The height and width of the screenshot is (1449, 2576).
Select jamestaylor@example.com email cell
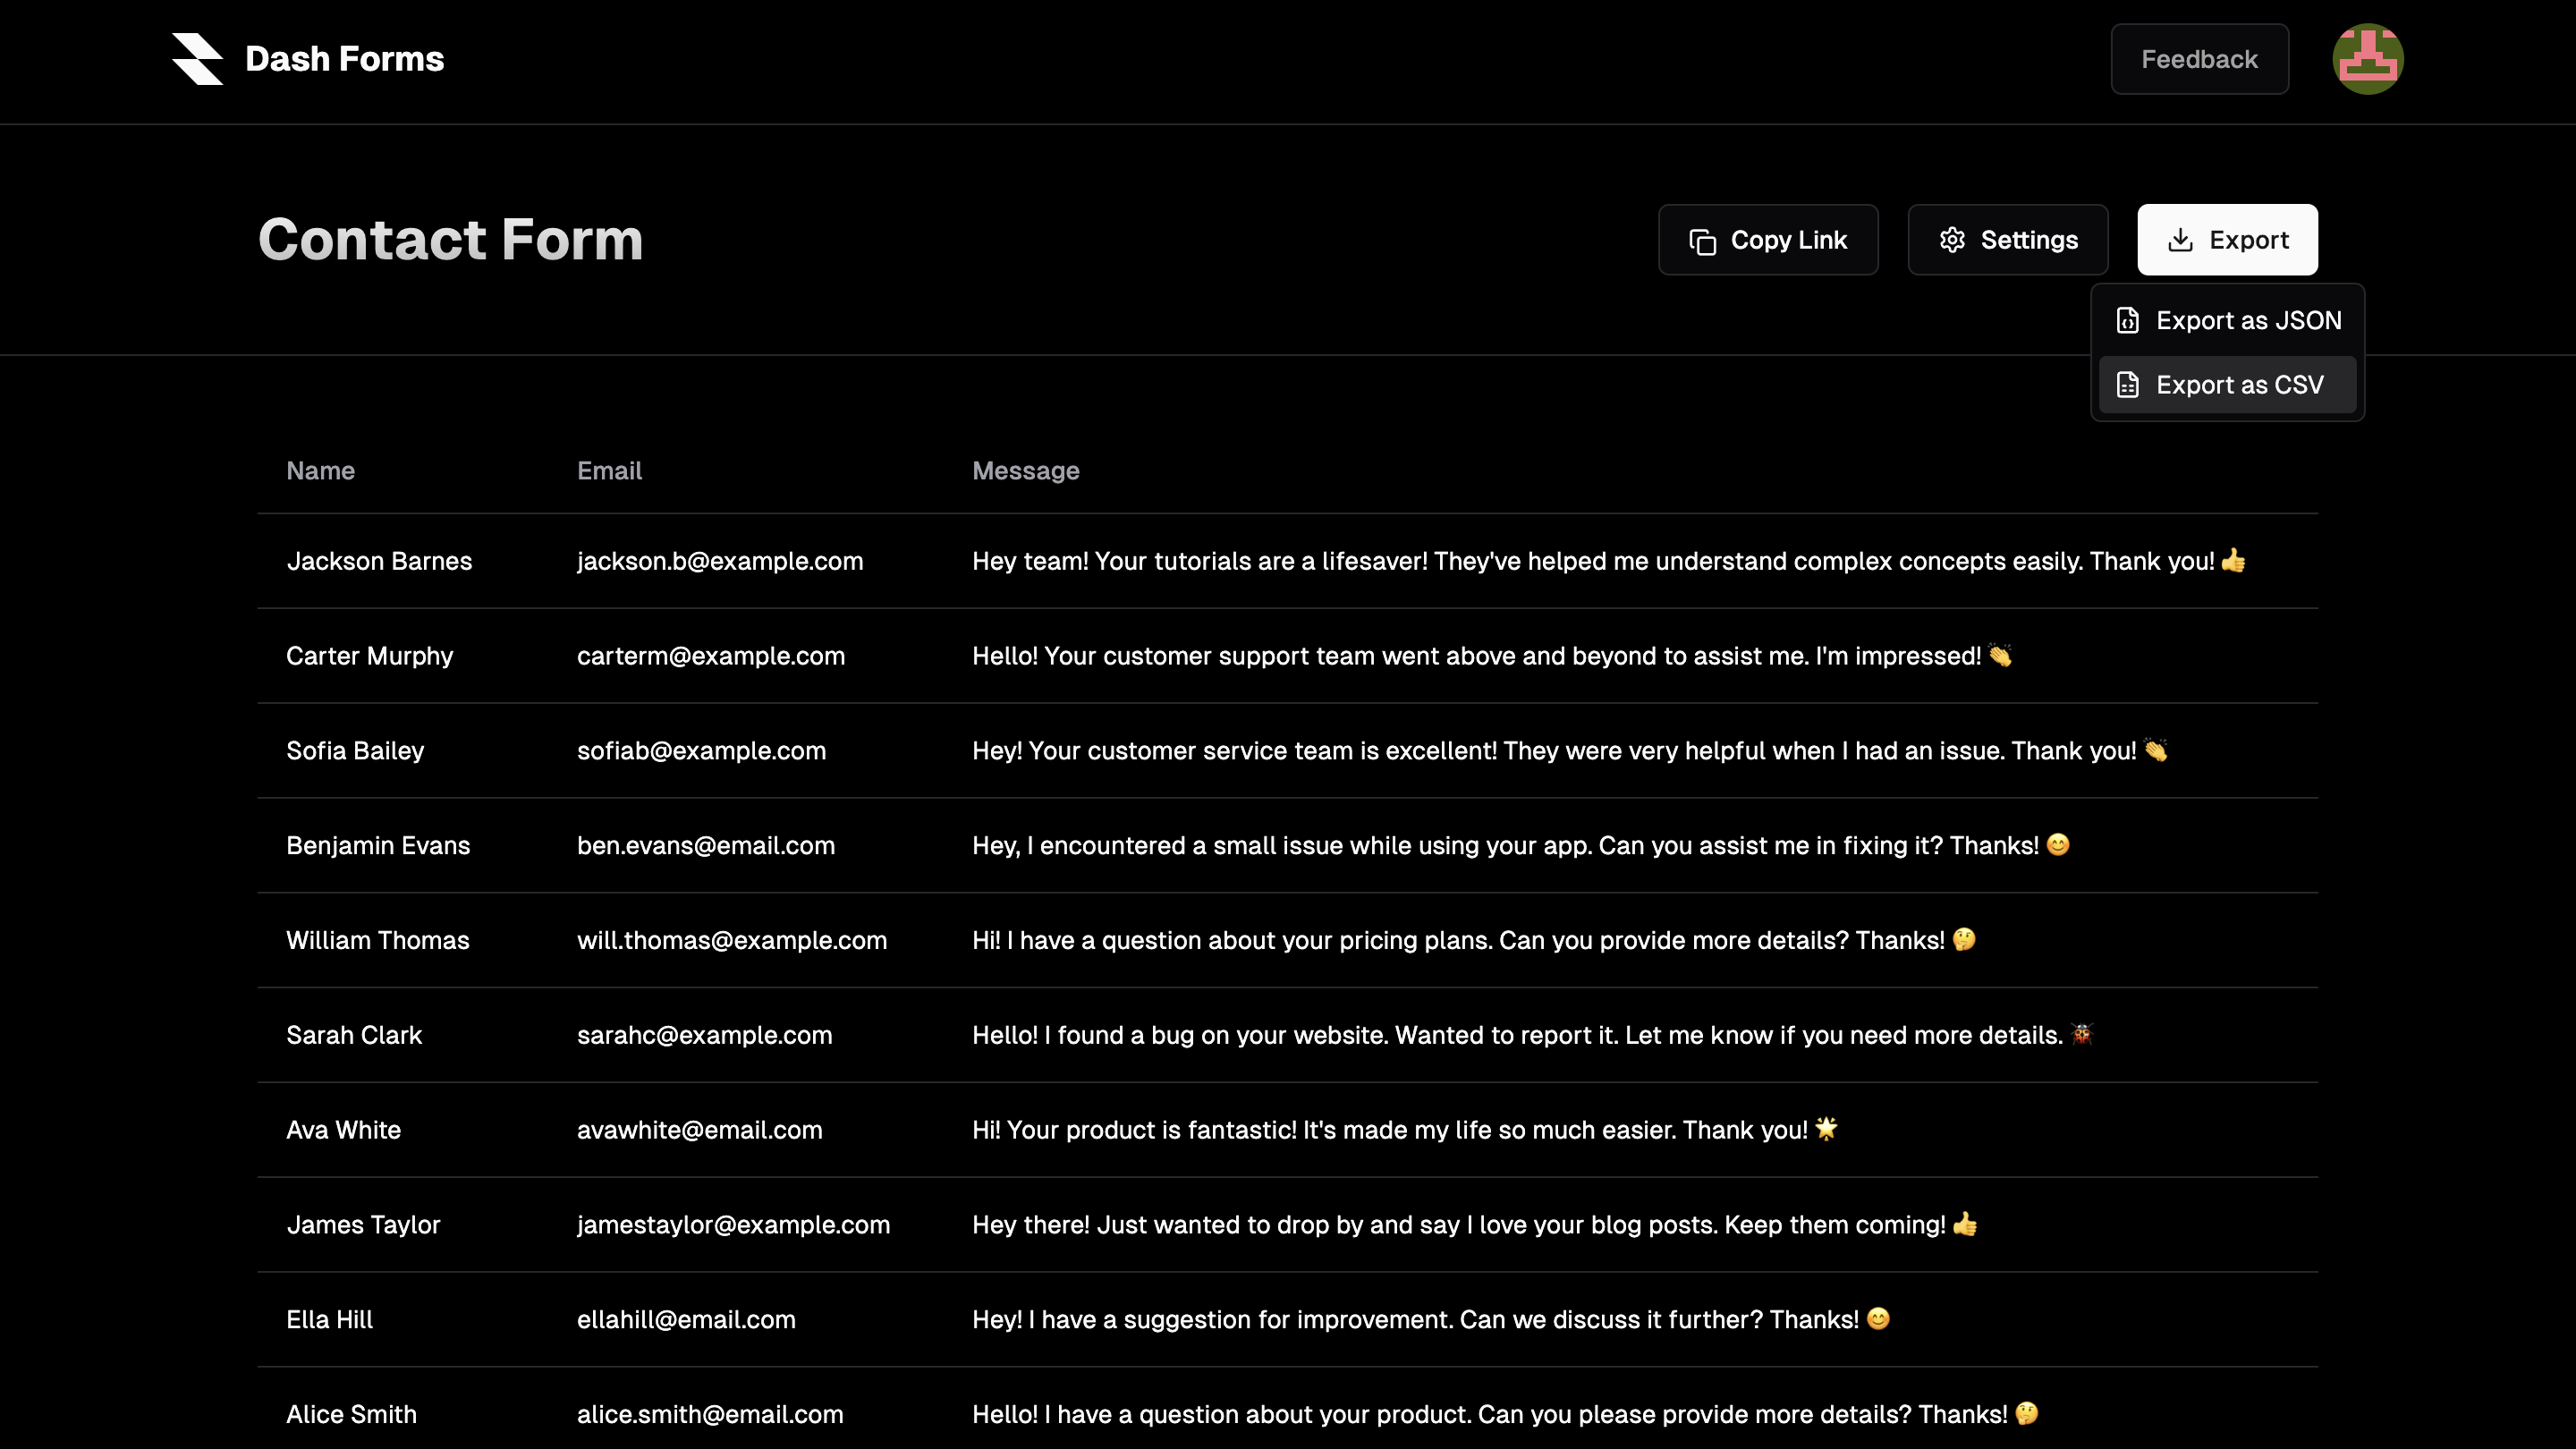point(733,1225)
